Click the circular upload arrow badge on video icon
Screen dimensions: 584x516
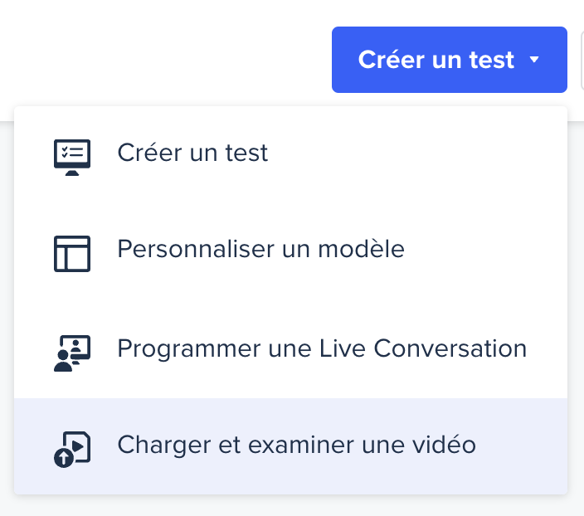click(x=62, y=458)
